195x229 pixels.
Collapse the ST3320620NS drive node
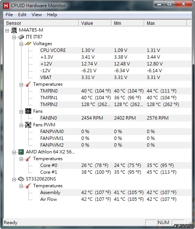(14, 179)
